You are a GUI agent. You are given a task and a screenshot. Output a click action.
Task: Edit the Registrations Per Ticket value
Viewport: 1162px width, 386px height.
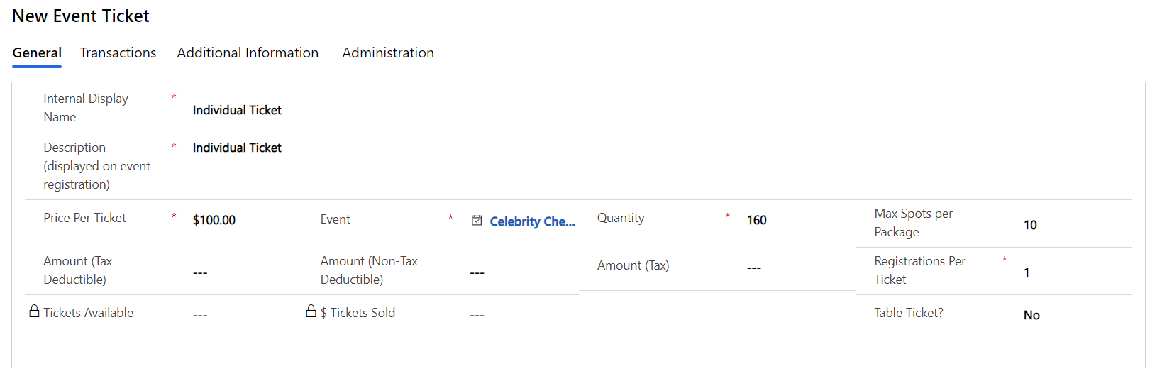coord(1076,272)
